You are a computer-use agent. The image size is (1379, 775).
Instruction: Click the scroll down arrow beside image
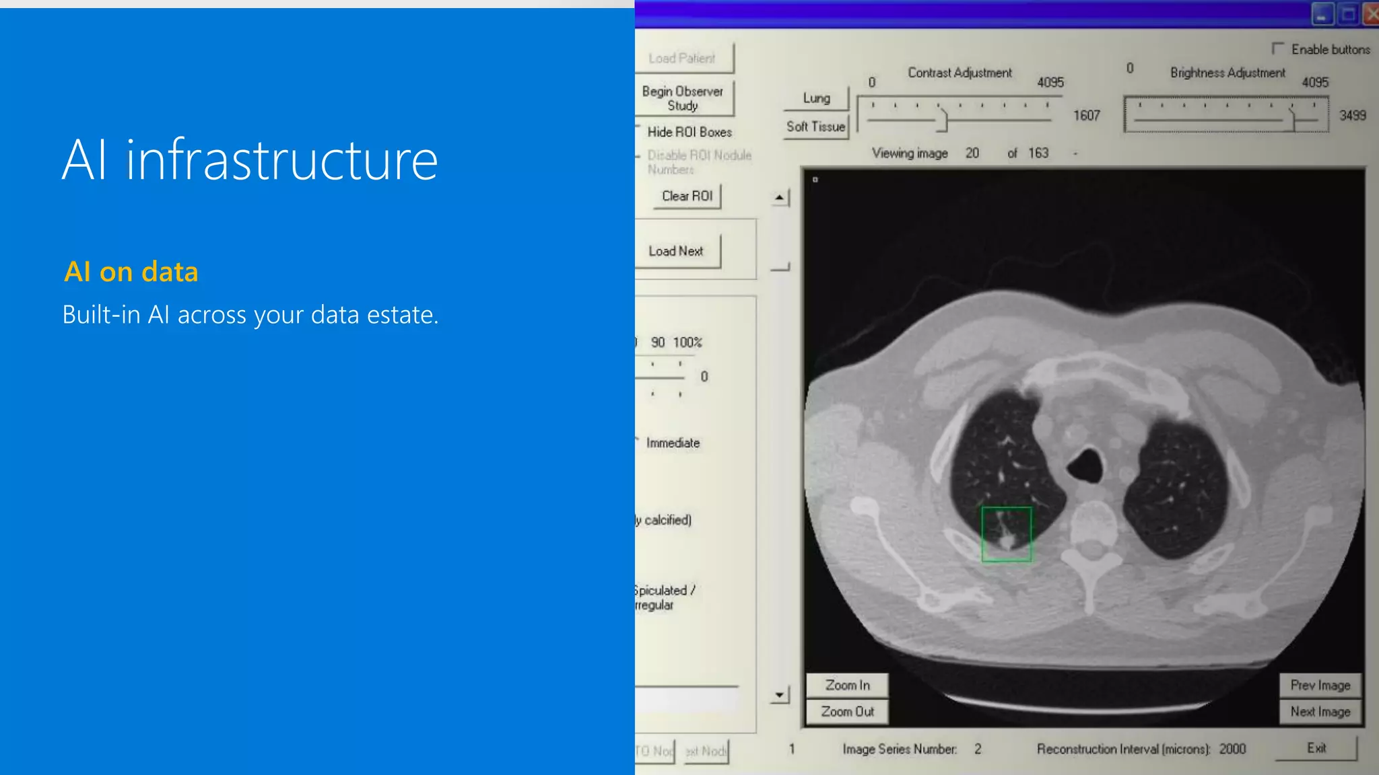pos(780,694)
